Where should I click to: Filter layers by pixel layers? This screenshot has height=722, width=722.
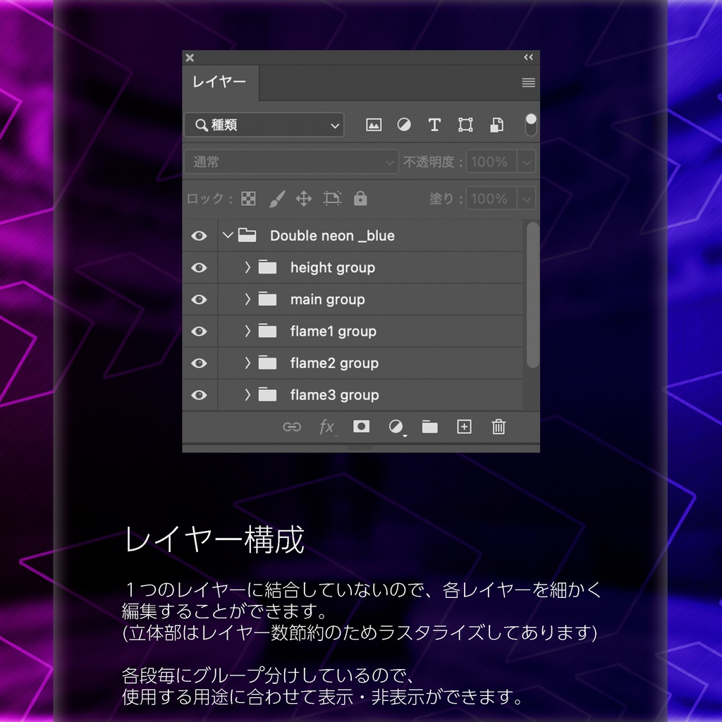click(x=373, y=125)
